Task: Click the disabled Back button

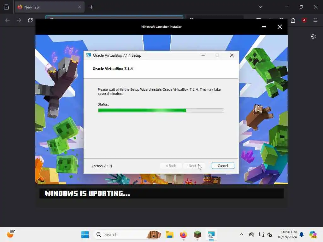Action: pos(171,166)
